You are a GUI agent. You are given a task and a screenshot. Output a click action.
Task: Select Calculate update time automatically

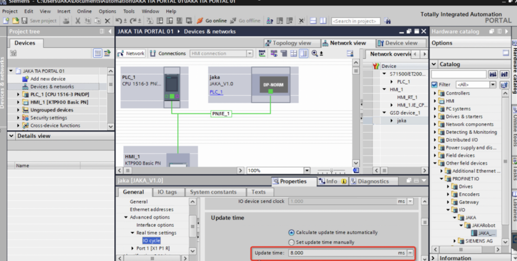292,232
